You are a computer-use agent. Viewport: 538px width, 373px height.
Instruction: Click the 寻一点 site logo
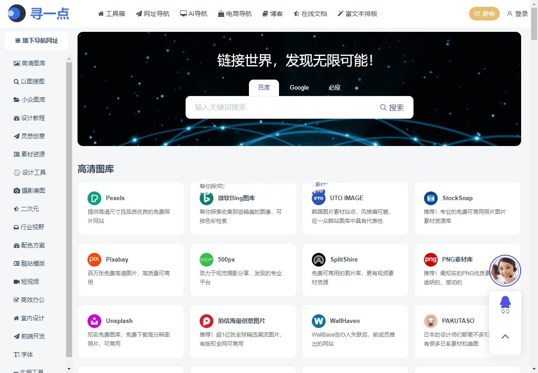click(39, 14)
